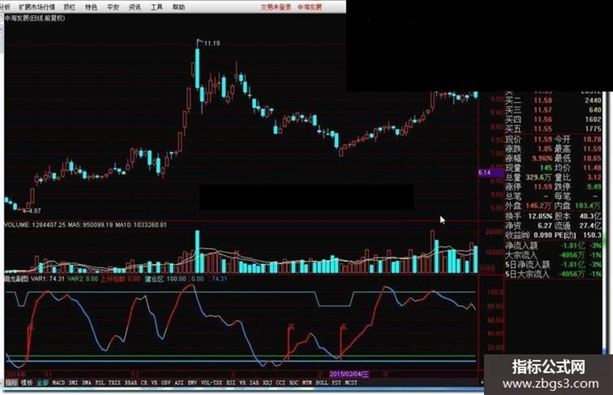Image resolution: width=613 pixels, height=395 pixels.
Task: Select the 指标 tab at bottom
Action: [11, 383]
